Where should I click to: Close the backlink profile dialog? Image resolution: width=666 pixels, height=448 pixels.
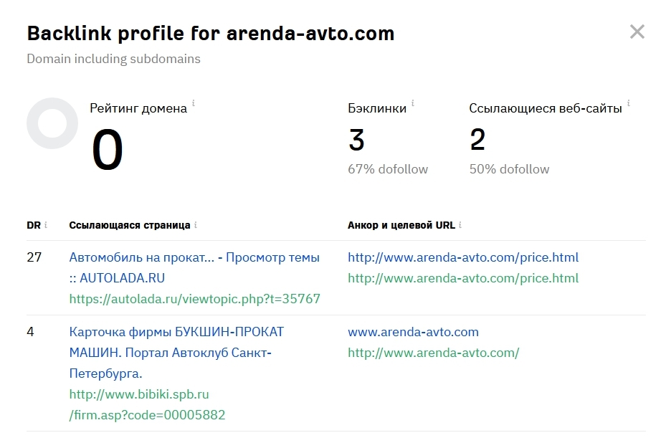pyautogui.click(x=637, y=32)
